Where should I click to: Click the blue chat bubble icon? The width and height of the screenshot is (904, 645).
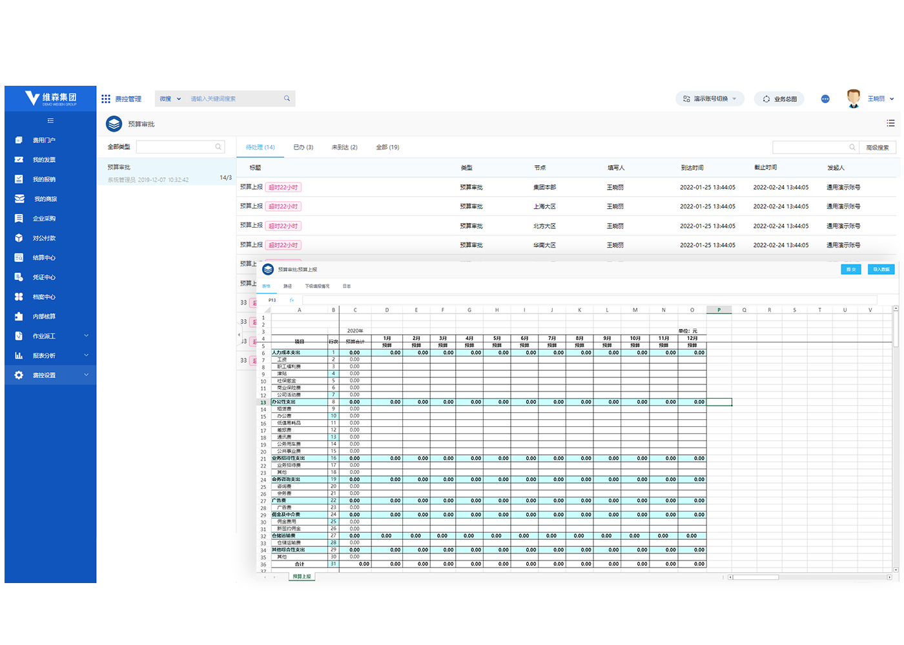tap(825, 99)
